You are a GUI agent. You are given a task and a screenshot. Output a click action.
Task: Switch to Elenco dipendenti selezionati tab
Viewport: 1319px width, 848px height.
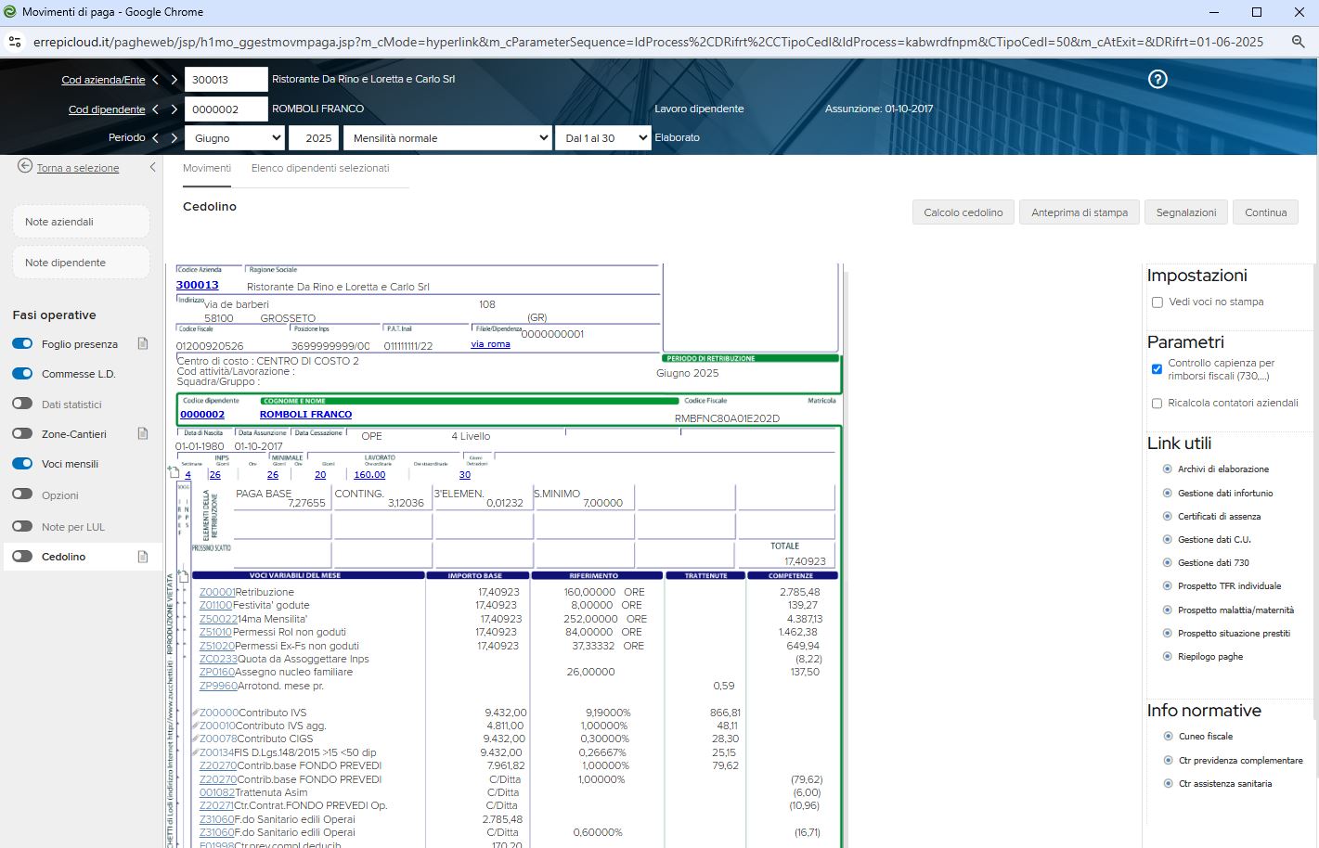tap(320, 168)
